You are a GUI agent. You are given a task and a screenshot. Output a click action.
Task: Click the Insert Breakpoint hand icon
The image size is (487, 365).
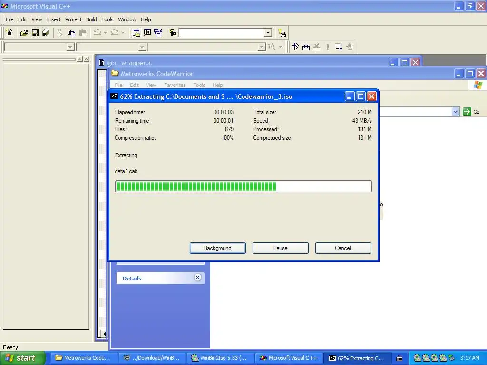coord(350,47)
